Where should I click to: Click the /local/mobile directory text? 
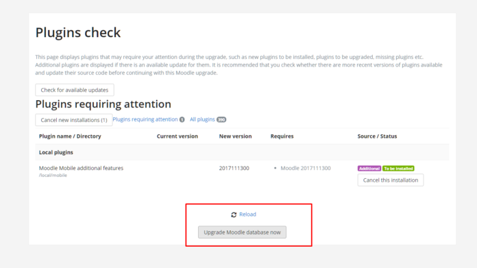pos(53,175)
